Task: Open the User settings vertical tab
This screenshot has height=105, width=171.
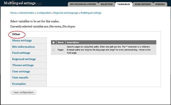Action: click(28, 71)
